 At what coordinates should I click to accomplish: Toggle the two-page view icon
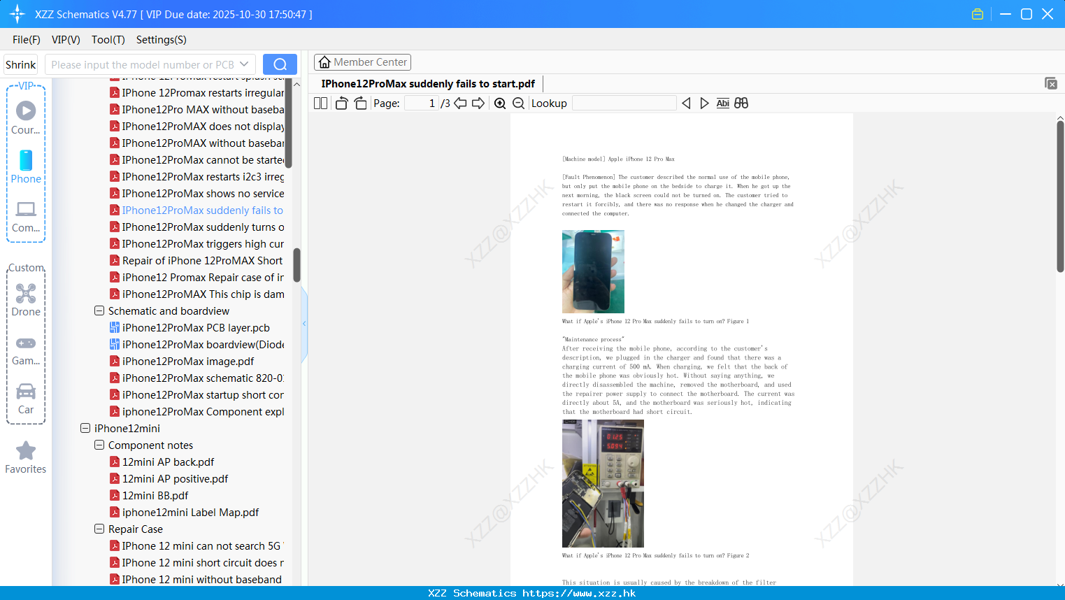click(320, 103)
